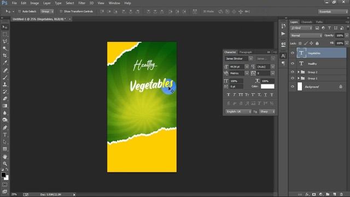This screenshot has width=350, height=197.
Task: Select the Dodge tool
Action: click(x=5, y=120)
